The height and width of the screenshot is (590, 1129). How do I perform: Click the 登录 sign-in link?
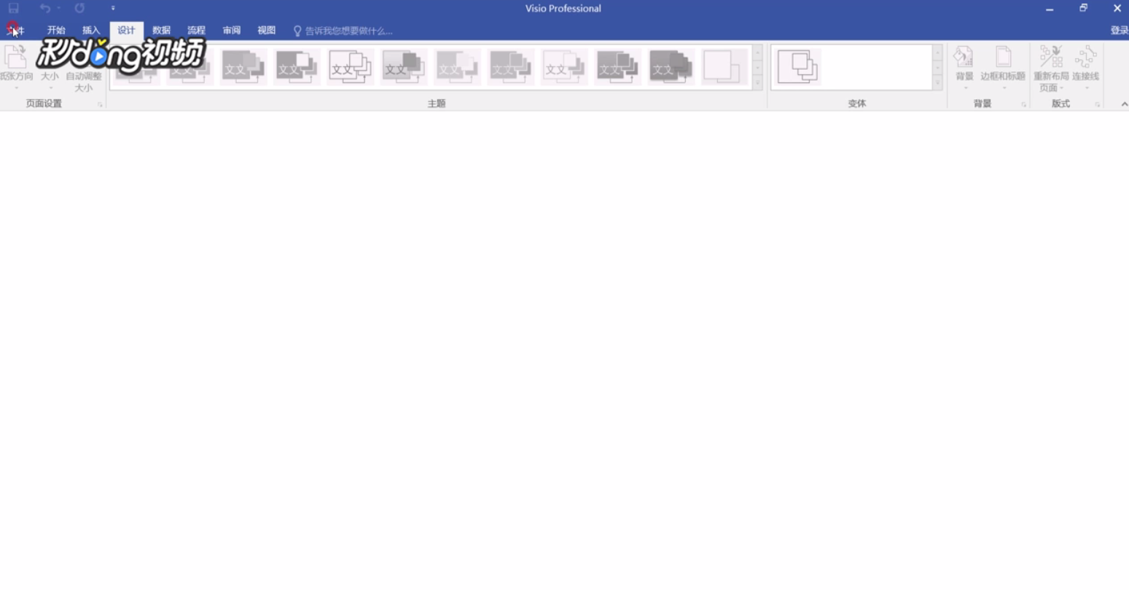point(1119,31)
